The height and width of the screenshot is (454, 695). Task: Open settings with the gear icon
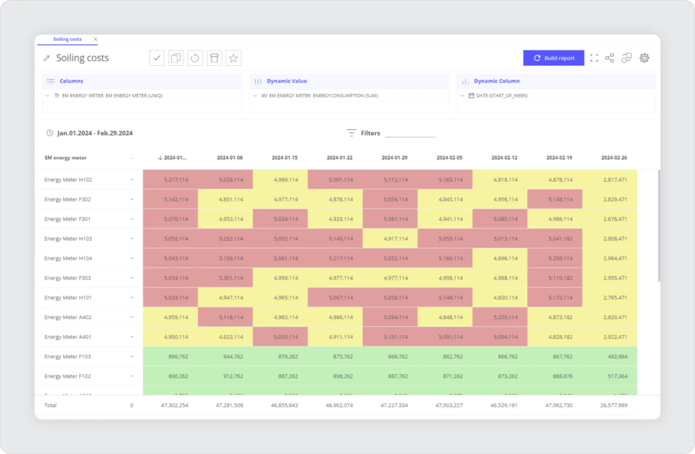pyautogui.click(x=645, y=58)
